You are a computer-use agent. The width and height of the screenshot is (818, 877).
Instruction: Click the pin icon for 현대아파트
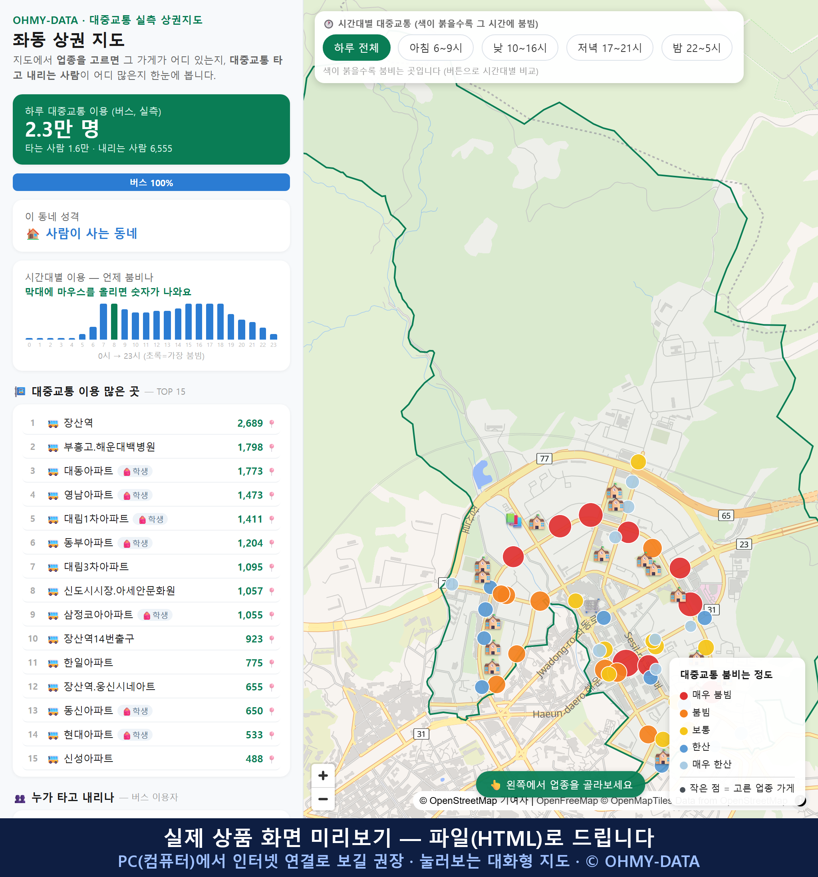[272, 734]
